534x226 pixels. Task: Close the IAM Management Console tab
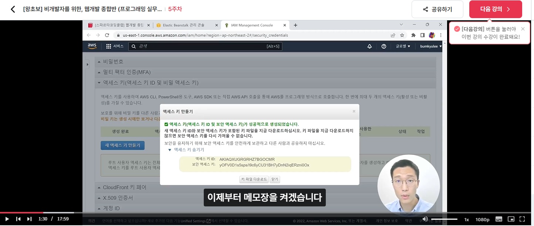[x=285, y=25]
